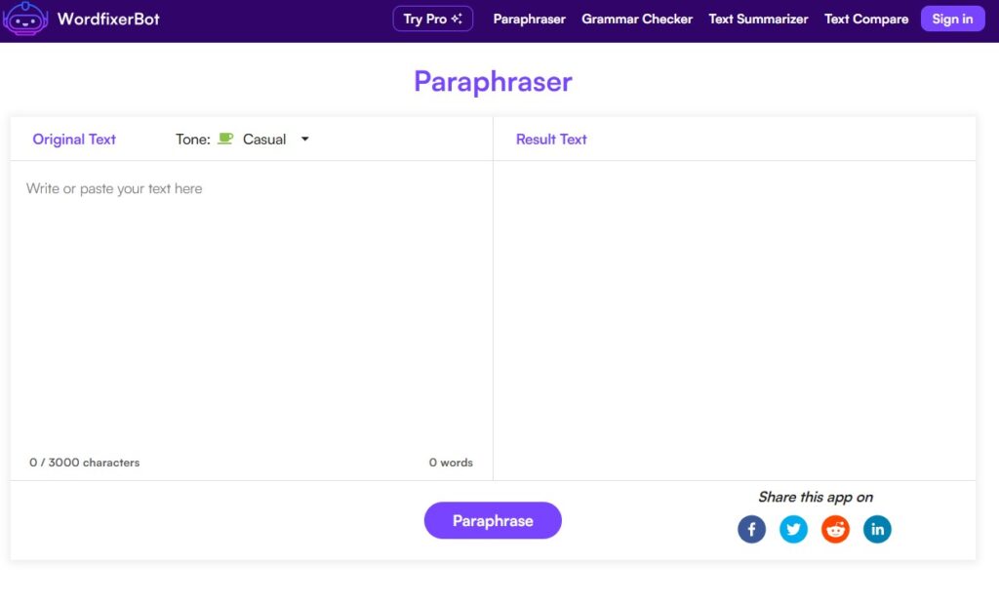Click the sparkle icon in Try Pro

[x=457, y=20]
